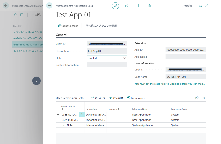The image size is (221, 144).
Task: Click the App Name field
Action: point(186,57)
